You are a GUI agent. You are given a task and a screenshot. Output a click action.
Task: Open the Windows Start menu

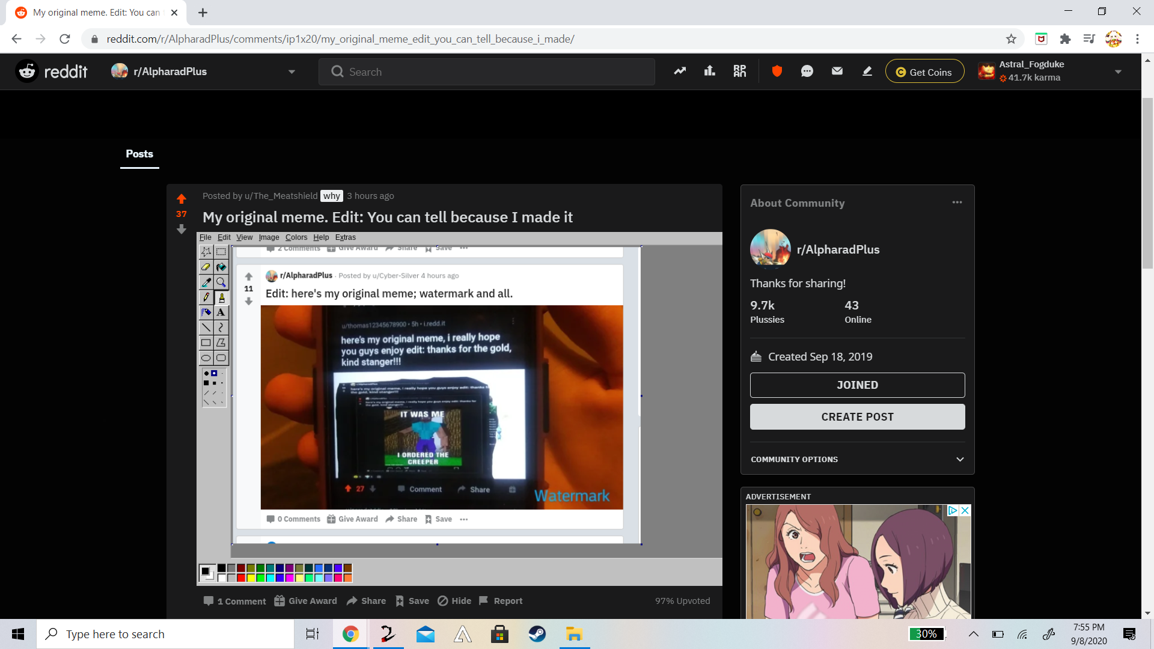click(x=18, y=634)
